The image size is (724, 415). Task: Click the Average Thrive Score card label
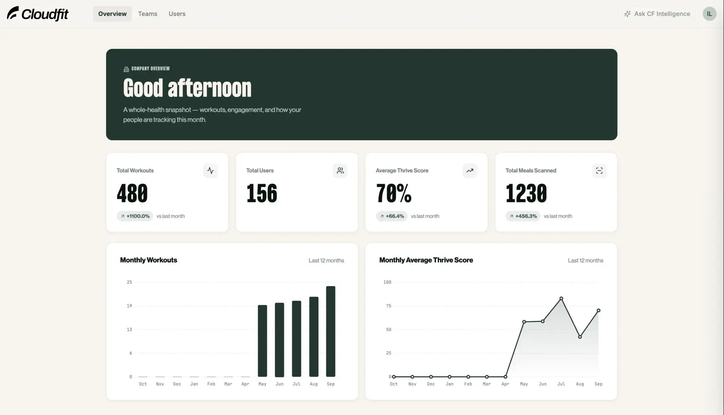click(x=402, y=171)
